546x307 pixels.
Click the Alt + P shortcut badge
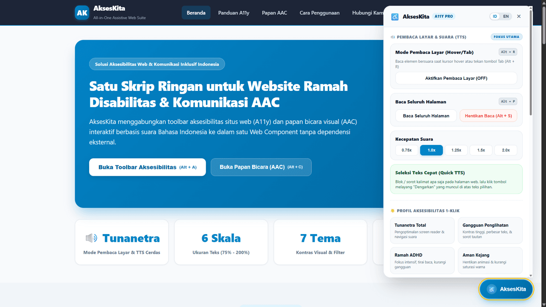click(x=508, y=101)
